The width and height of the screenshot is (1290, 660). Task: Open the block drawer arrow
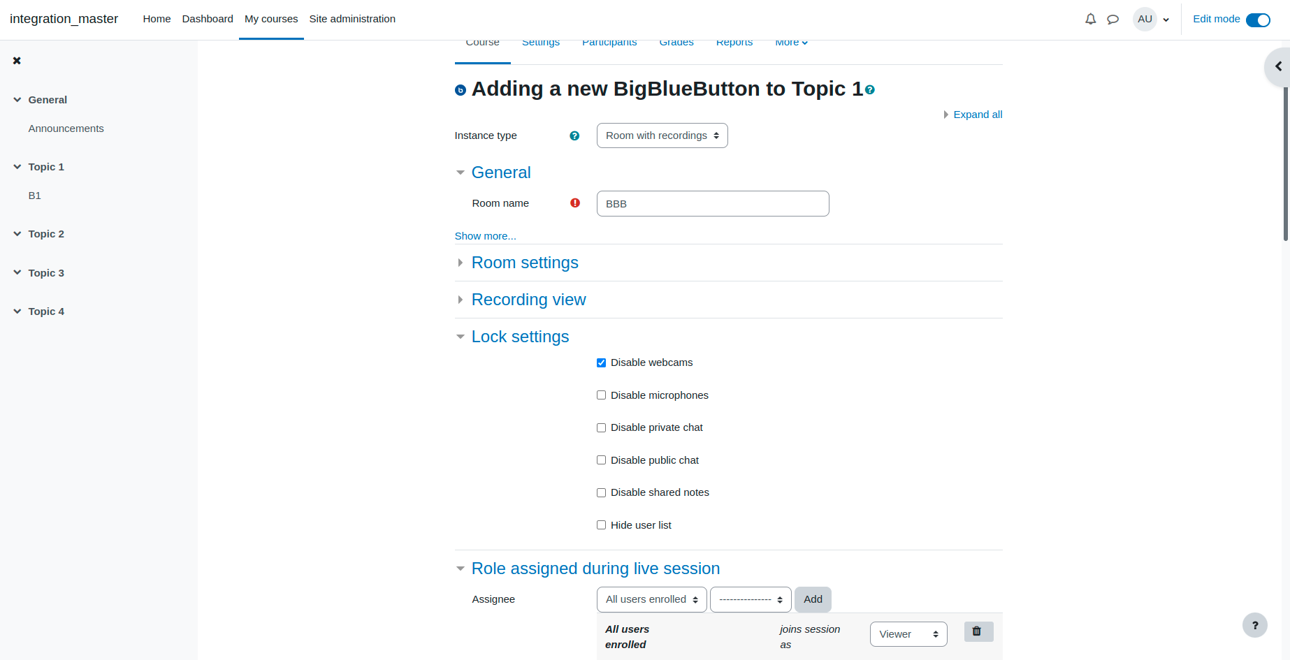point(1278,66)
